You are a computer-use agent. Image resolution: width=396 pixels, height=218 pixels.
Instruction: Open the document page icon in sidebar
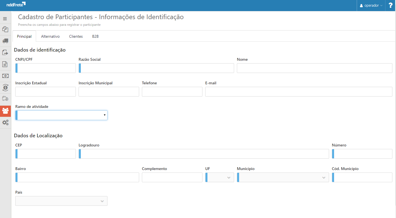click(x=5, y=64)
